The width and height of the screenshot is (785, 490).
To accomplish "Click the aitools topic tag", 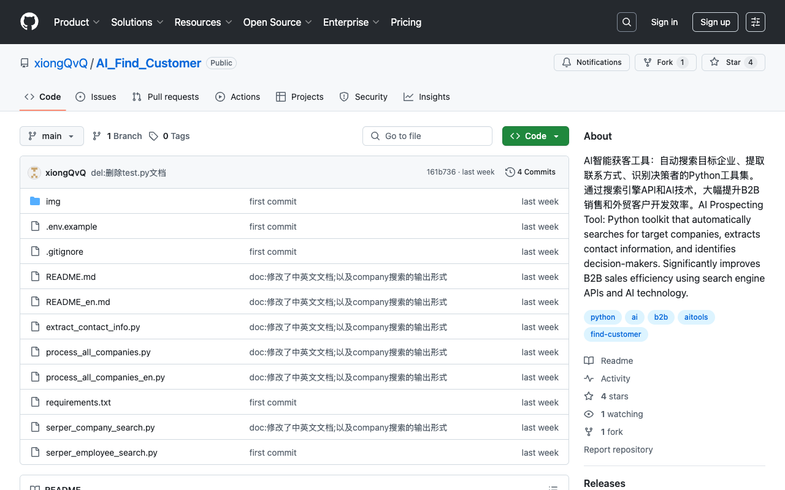I will [x=696, y=317].
